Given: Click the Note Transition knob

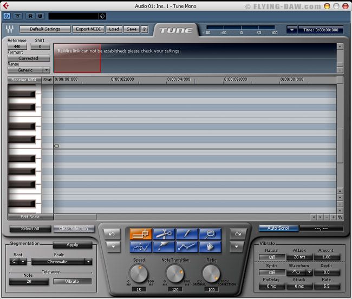Looking at the screenshot, I should [175, 274].
